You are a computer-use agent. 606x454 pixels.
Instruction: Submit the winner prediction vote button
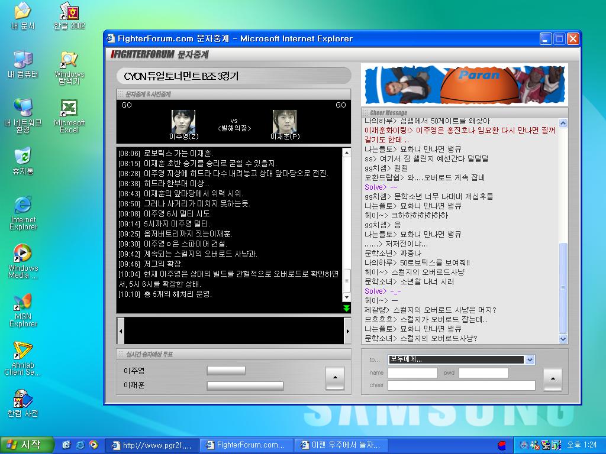335,378
